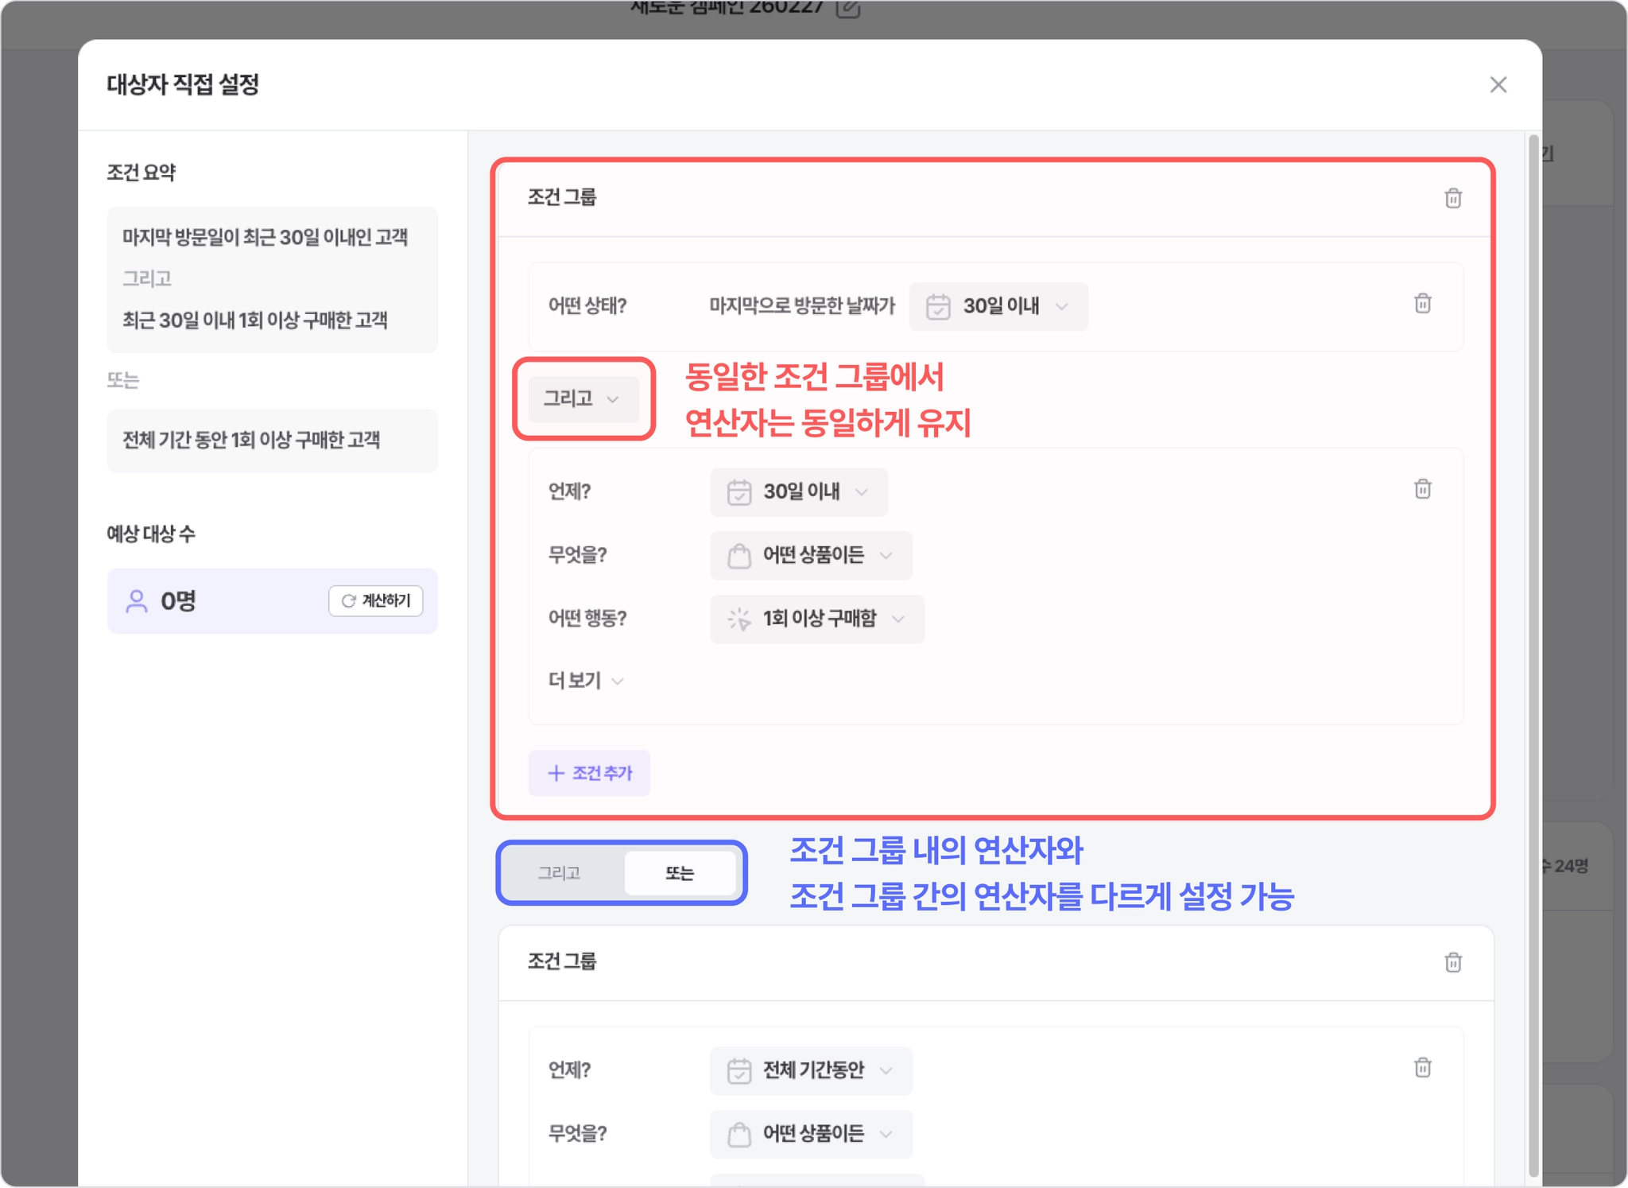Screen dimensions: 1628x1188
Task: Expand the 더 보기 section
Action: pyautogui.click(x=586, y=681)
